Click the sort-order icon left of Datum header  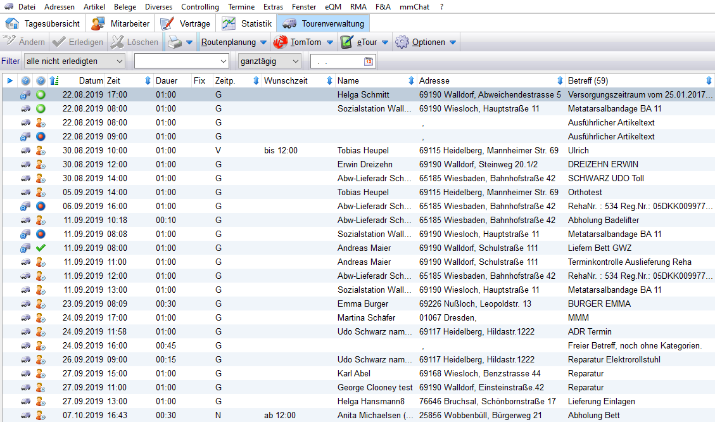54,80
